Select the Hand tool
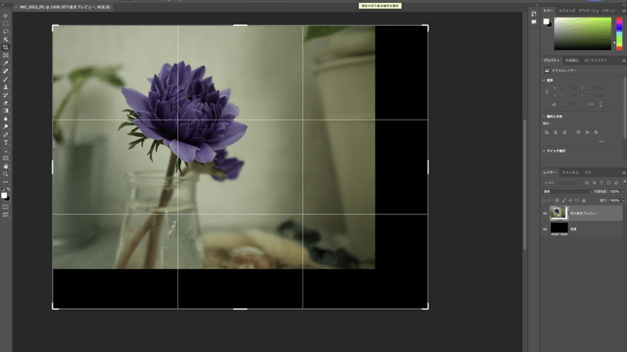The width and height of the screenshot is (627, 352). tap(5, 166)
